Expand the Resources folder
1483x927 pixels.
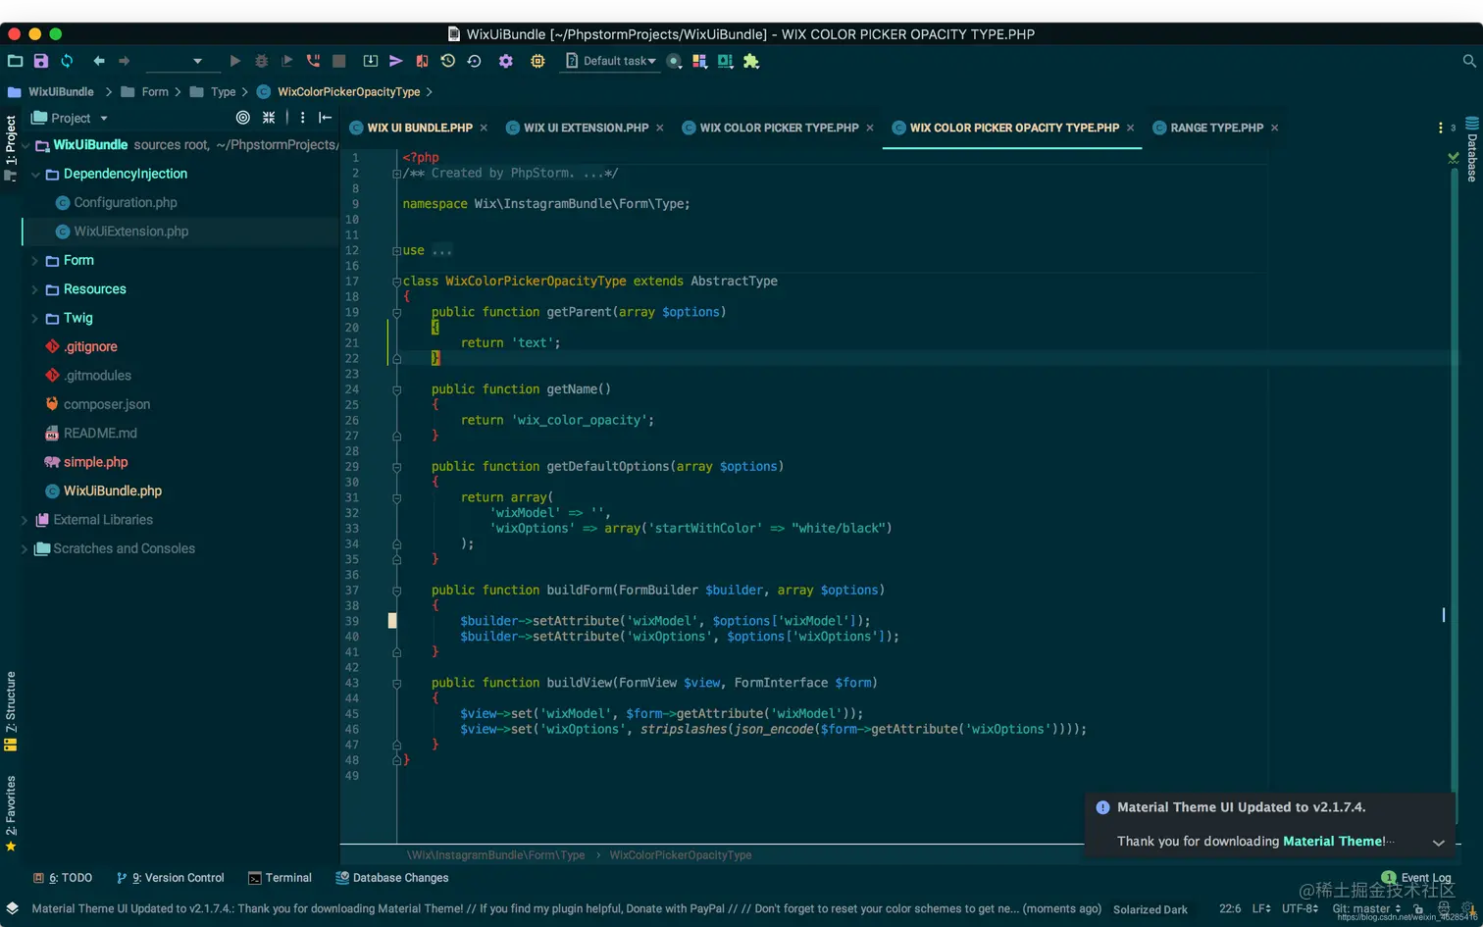pos(35,289)
